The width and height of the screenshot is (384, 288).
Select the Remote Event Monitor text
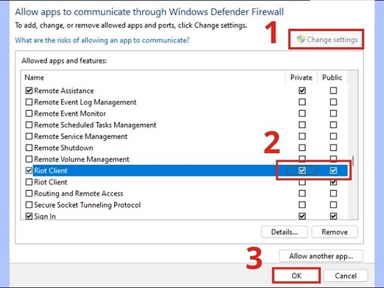70,114
